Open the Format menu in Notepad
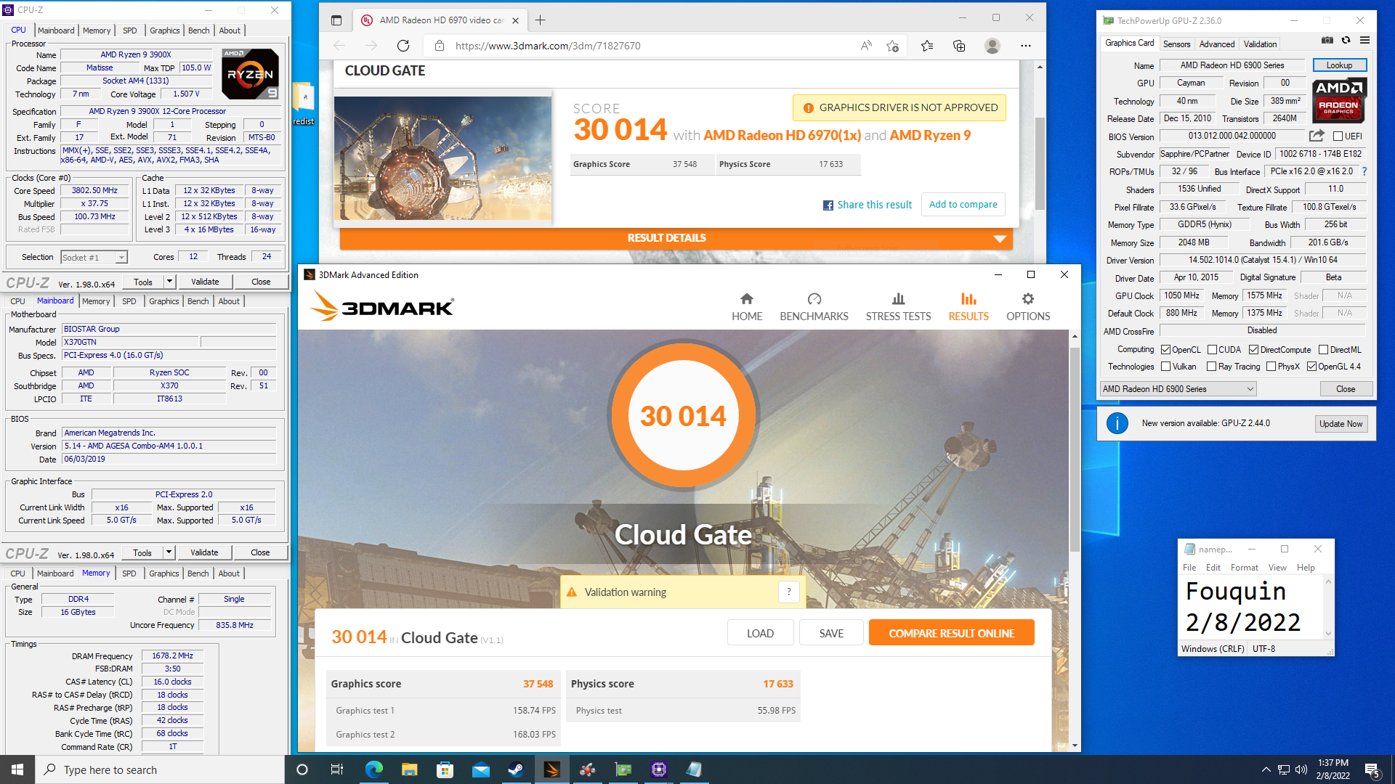Screen dimensions: 1395x784 point(1244,568)
